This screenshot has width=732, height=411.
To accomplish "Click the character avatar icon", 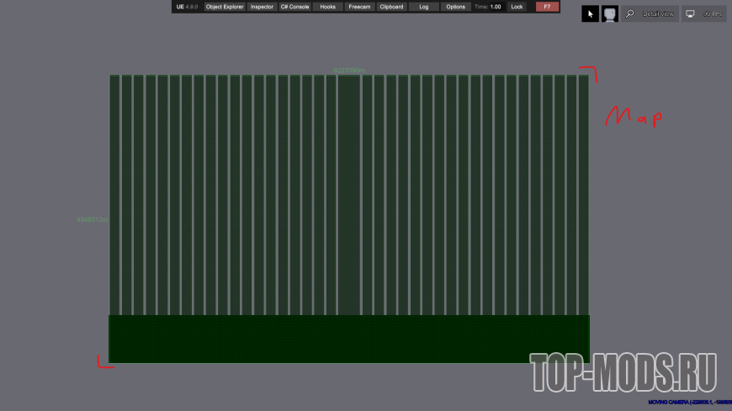I will [610, 14].
